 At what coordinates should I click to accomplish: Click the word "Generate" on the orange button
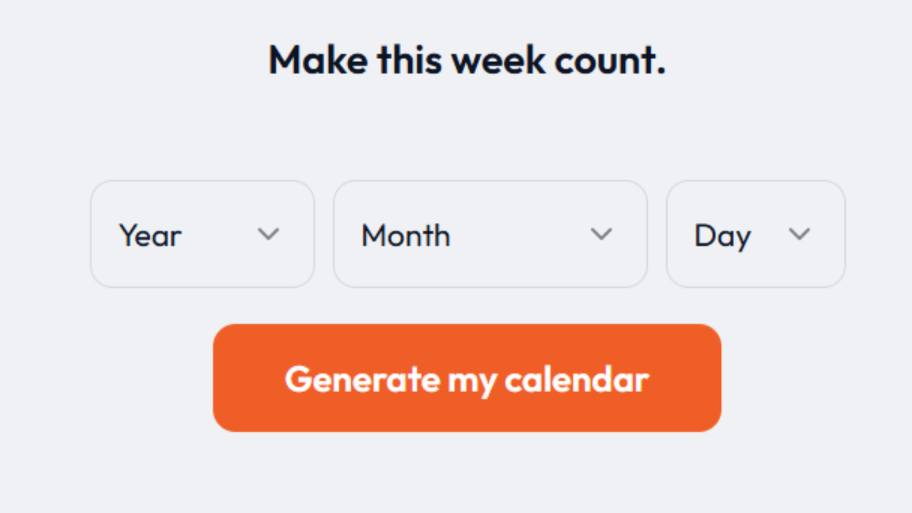click(362, 379)
